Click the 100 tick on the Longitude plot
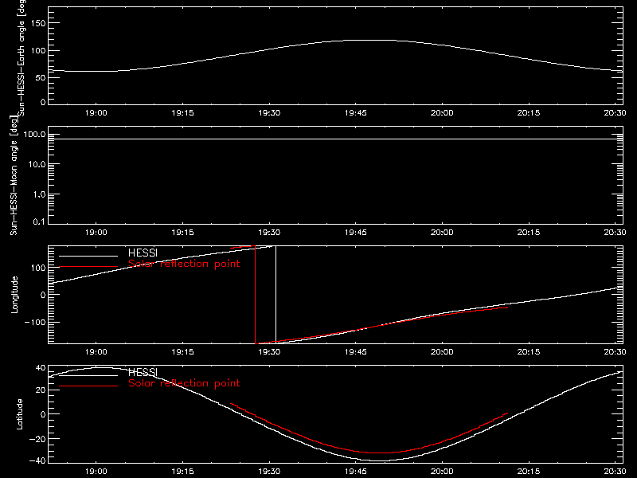This screenshot has height=478, width=637. 38,268
